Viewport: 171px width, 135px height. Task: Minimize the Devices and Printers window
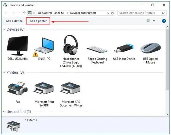pos(142,5)
